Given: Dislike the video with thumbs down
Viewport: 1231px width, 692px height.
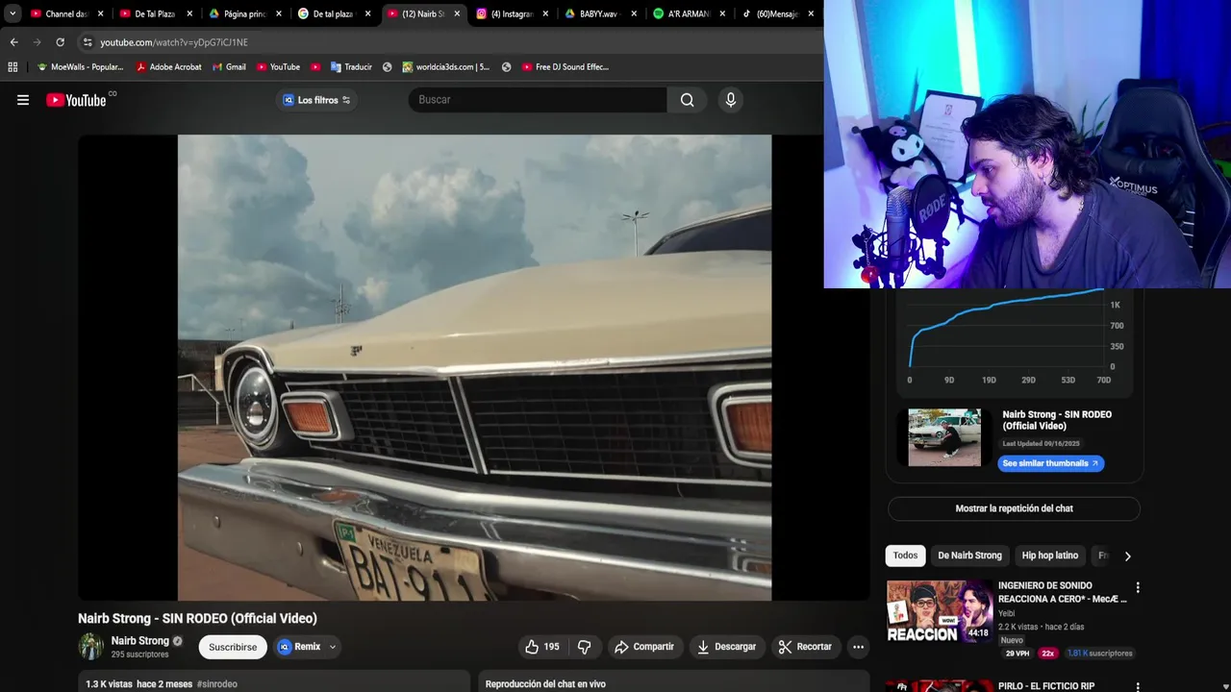Looking at the screenshot, I should [x=584, y=647].
